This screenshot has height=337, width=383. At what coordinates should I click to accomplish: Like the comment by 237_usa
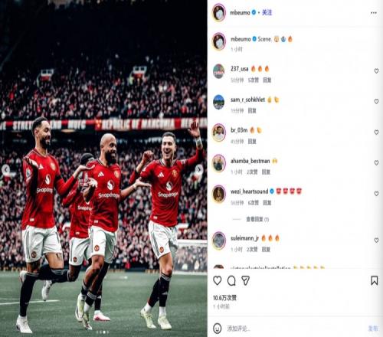376,71
